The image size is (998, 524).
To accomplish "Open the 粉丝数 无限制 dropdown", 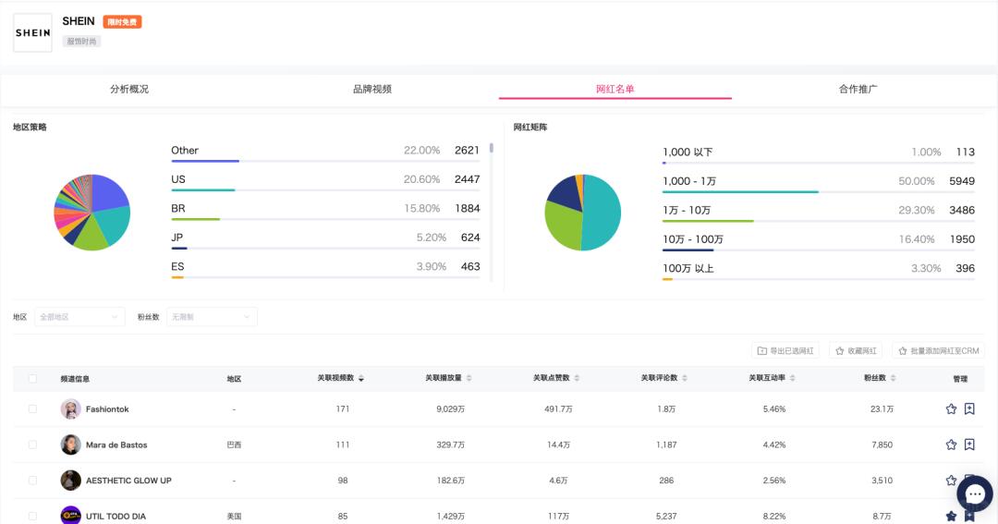I will [x=212, y=316].
